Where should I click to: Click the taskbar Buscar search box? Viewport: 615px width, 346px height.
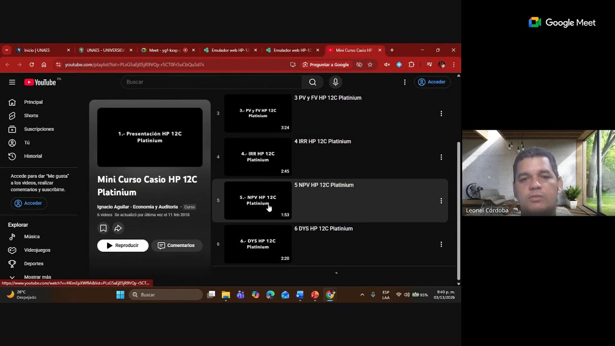166,295
